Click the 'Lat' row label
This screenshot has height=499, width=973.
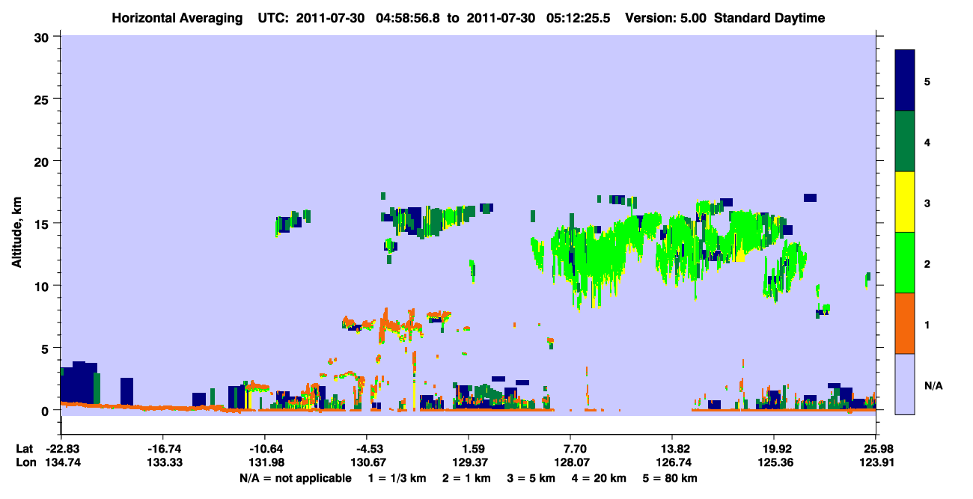click(x=24, y=449)
